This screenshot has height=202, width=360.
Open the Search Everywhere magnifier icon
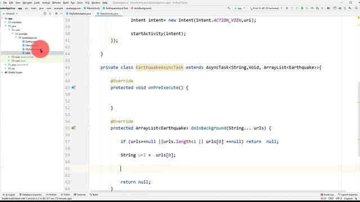(356, 8)
